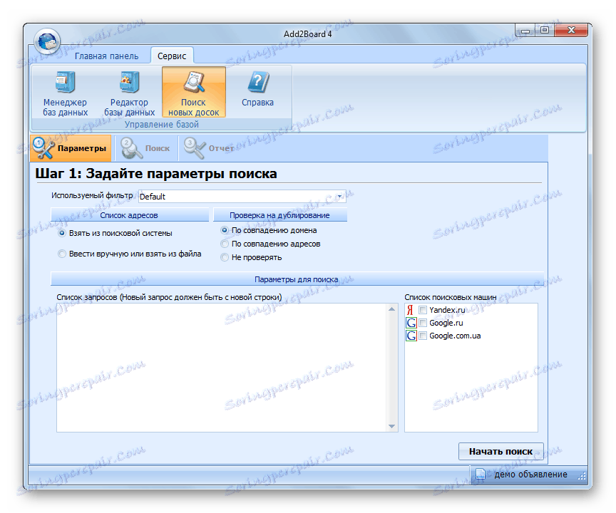Enable Google.ru search engine checkbox
616x513 pixels.
click(x=423, y=323)
